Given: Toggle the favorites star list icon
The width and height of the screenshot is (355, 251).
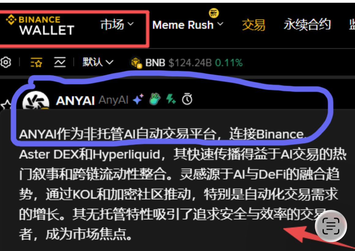Looking at the screenshot, I should [x=36, y=62].
